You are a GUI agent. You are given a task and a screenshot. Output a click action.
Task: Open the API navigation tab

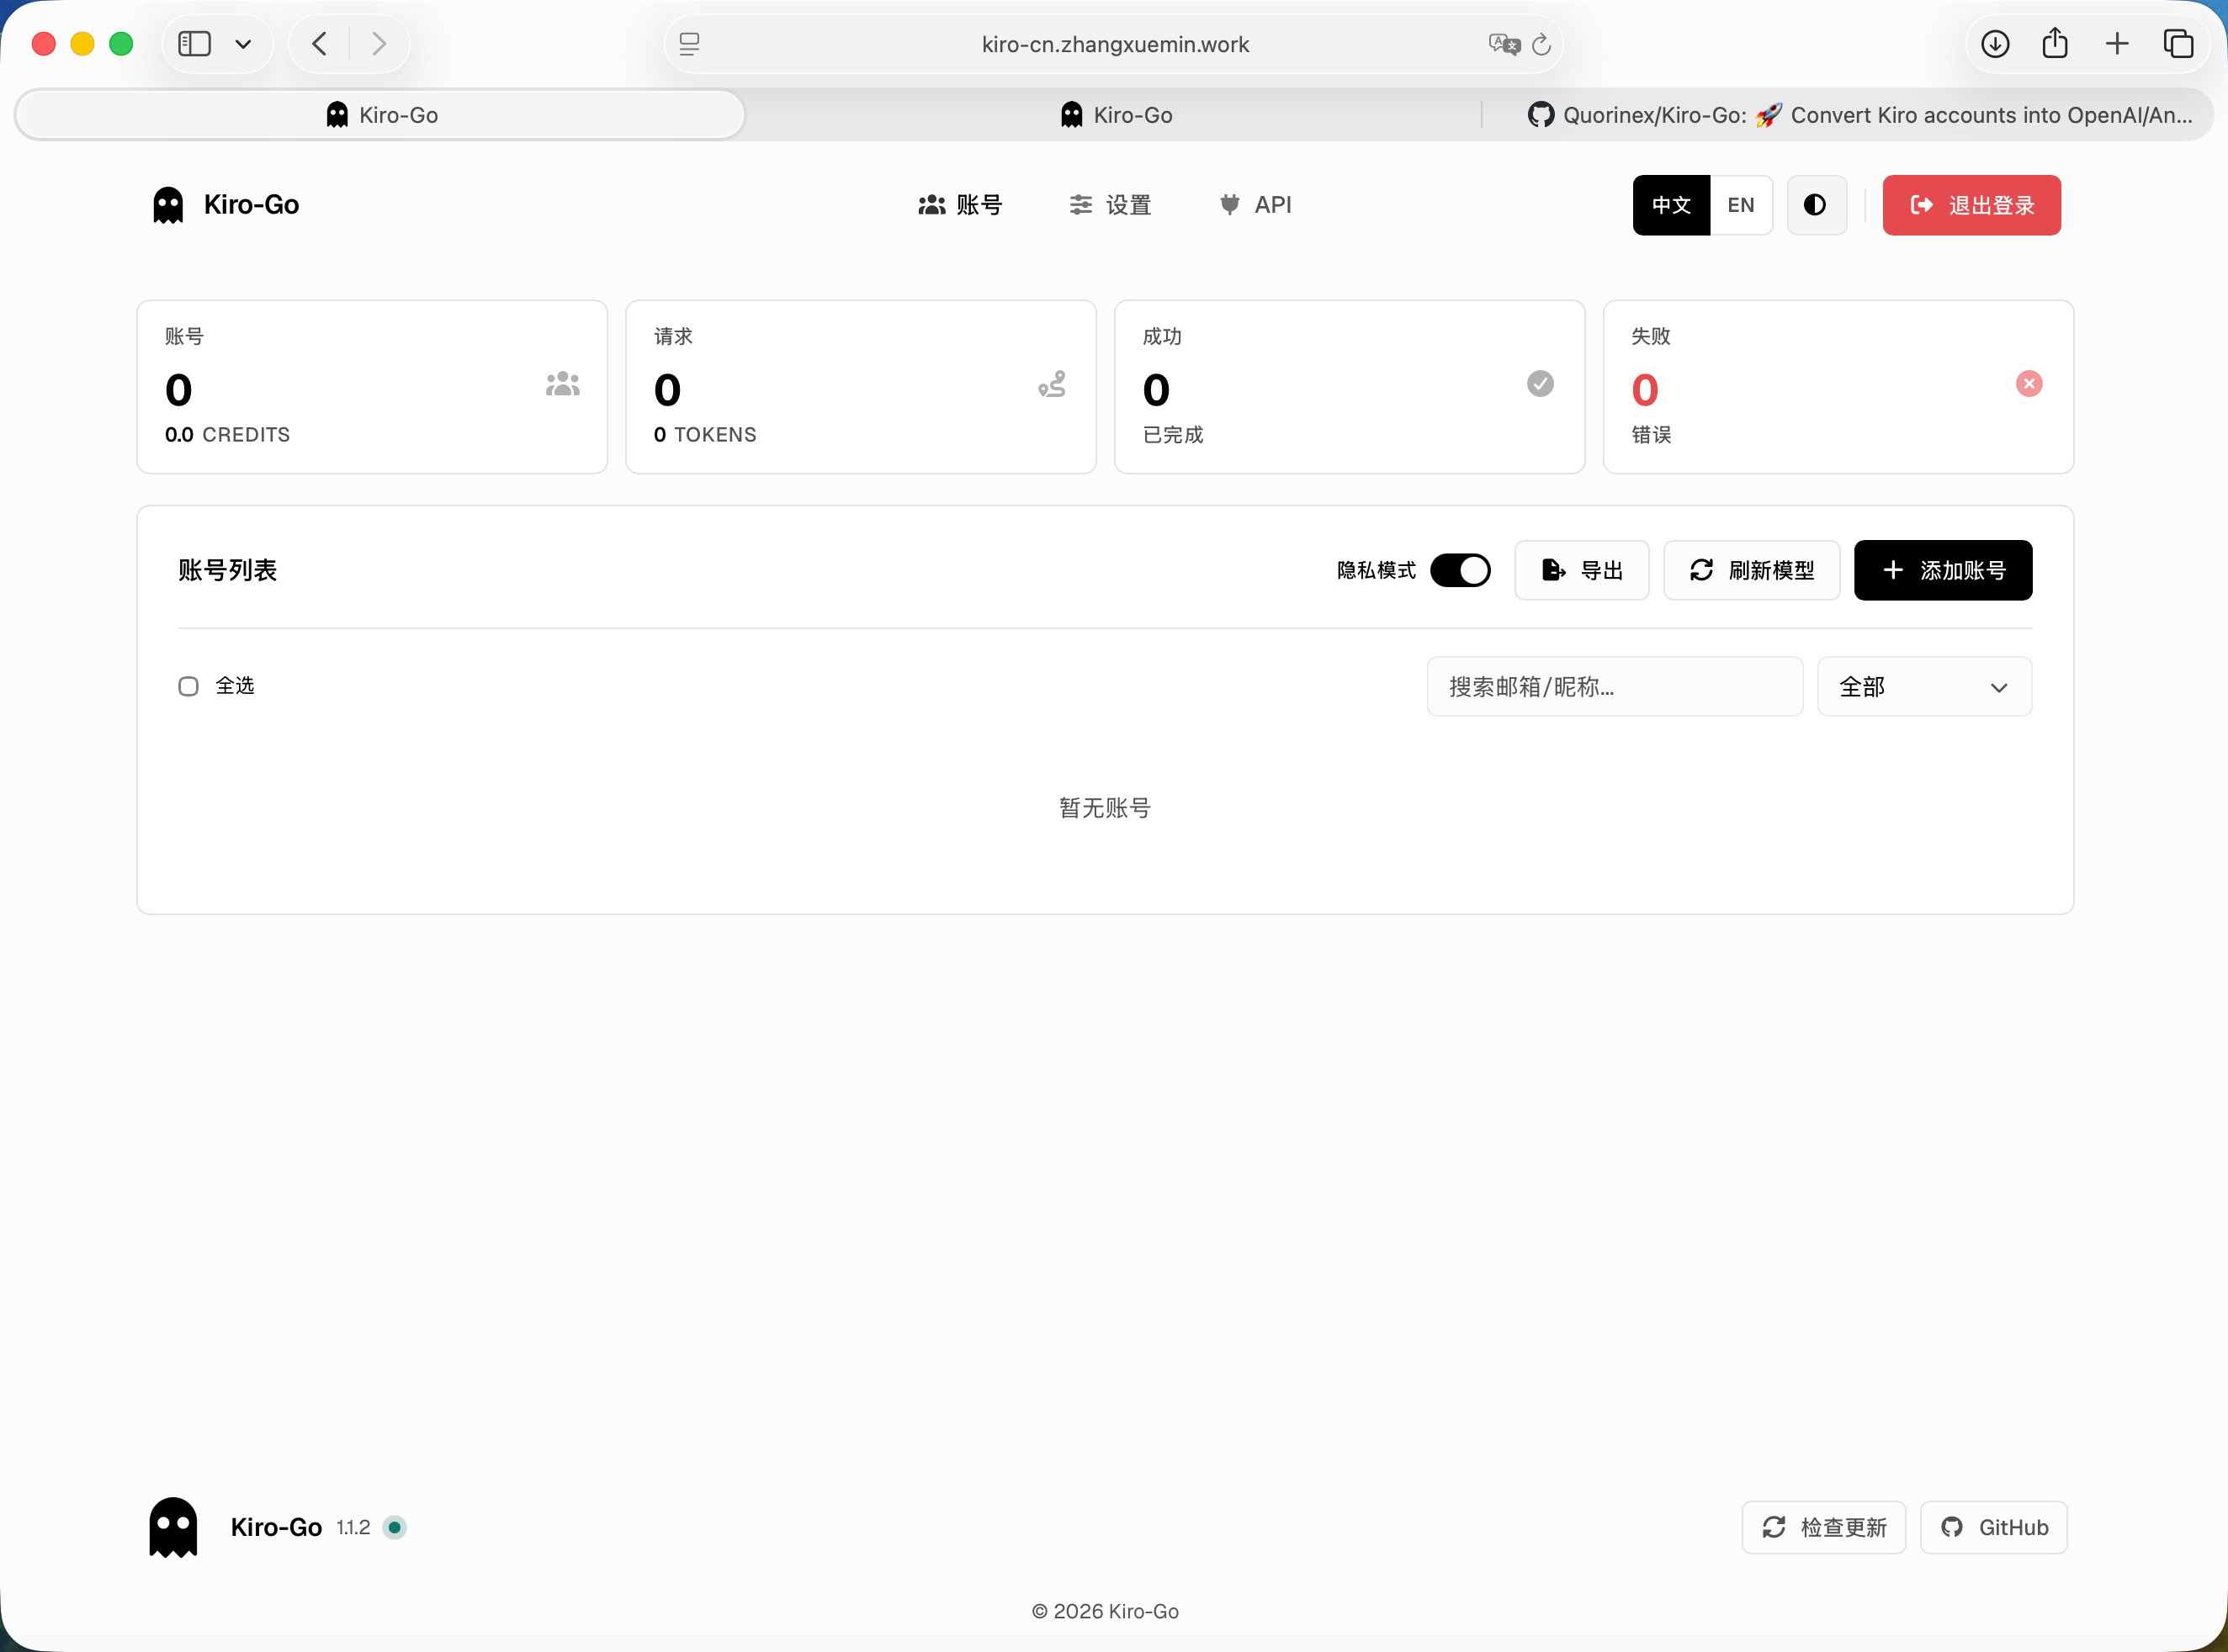(x=1255, y=205)
